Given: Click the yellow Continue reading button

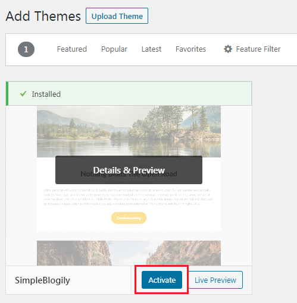Looking at the screenshot, I should click(129, 218).
